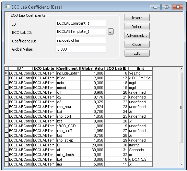This screenshot has width=187, height=171.
Task: Click the ECO Lab ID column header
Action: point(116,68)
